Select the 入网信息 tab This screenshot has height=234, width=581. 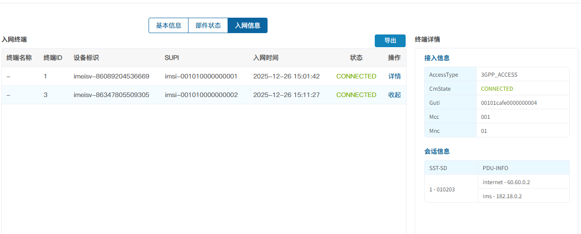pos(248,25)
